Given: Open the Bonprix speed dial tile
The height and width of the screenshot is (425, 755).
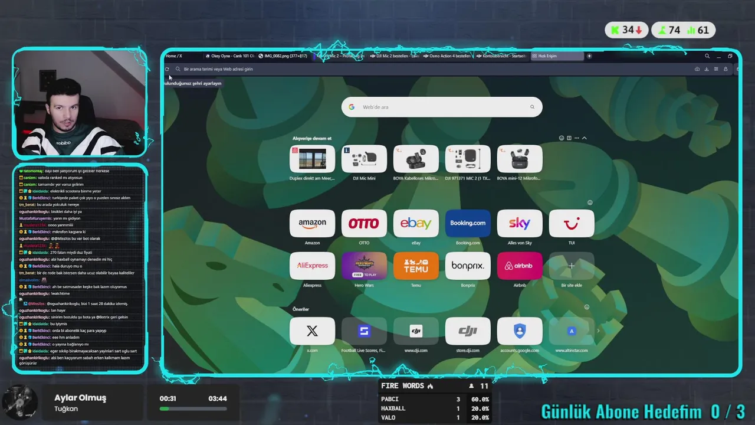Looking at the screenshot, I should tap(468, 266).
